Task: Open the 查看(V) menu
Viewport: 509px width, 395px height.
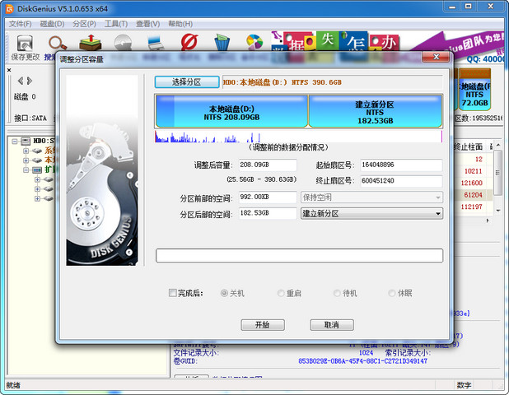Action: pyautogui.click(x=147, y=24)
